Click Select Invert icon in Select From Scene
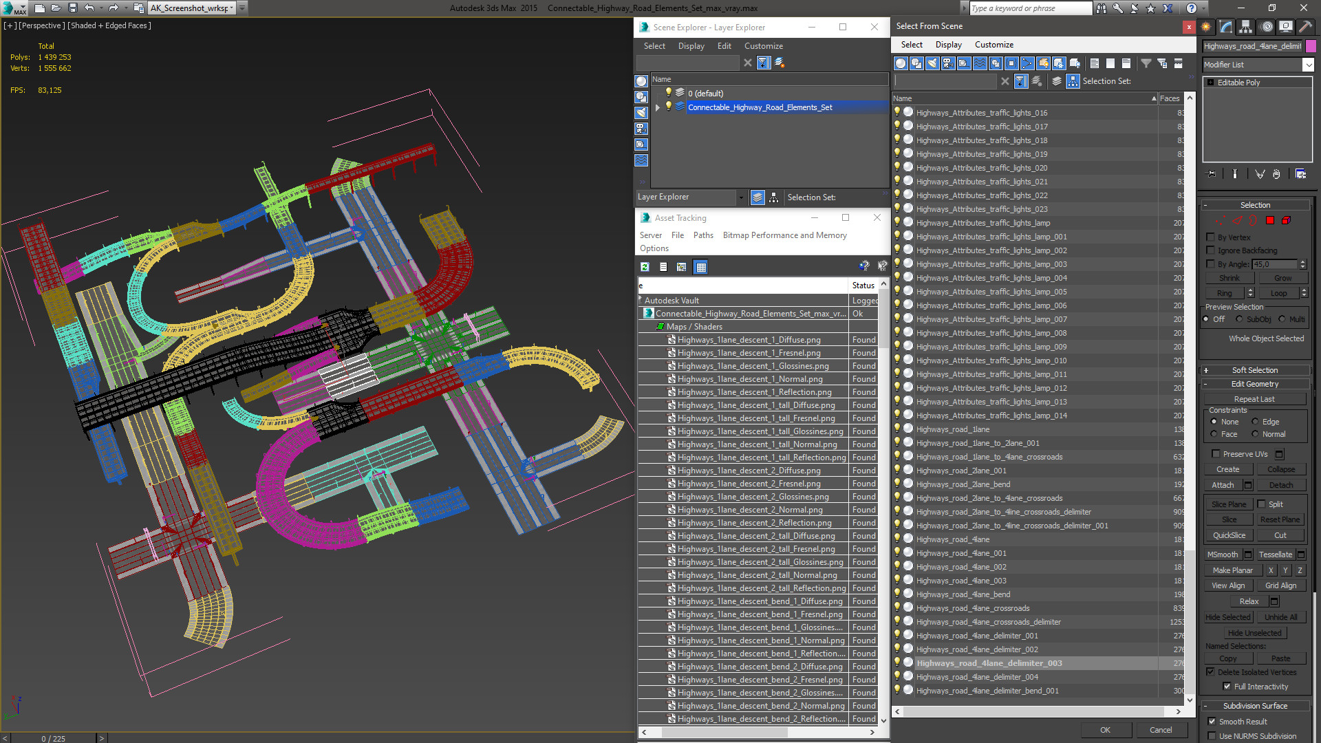The width and height of the screenshot is (1321, 743). [1126, 63]
